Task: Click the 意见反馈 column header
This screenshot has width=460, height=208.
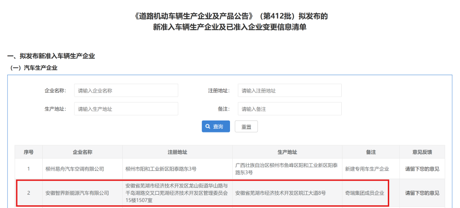Action: 422,152
